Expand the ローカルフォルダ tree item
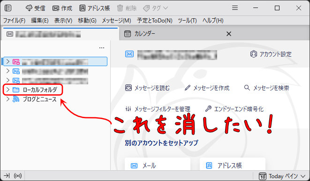Screen dimensions: 310x181 (x=8, y=90)
